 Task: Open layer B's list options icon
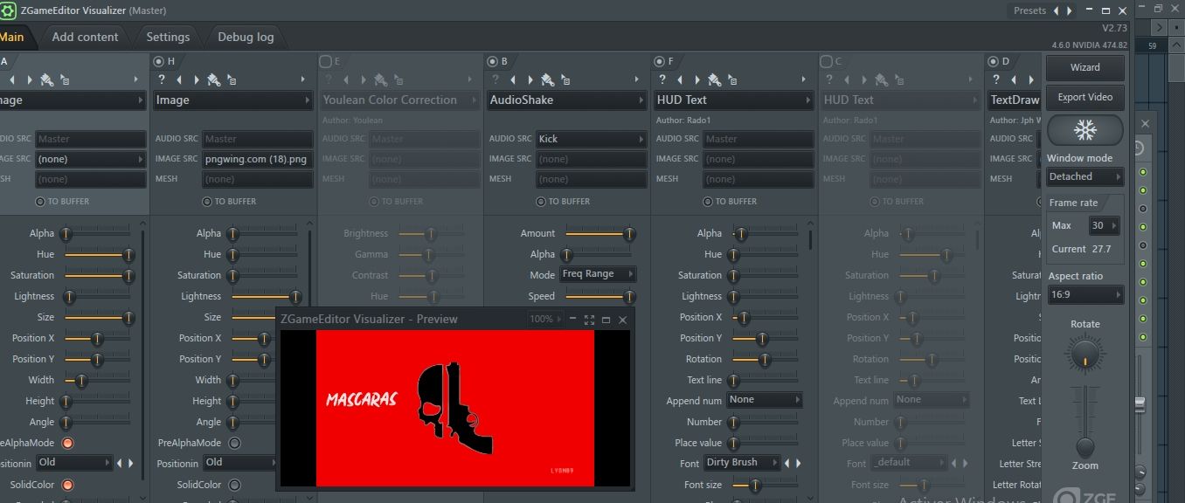pyautogui.click(x=565, y=79)
